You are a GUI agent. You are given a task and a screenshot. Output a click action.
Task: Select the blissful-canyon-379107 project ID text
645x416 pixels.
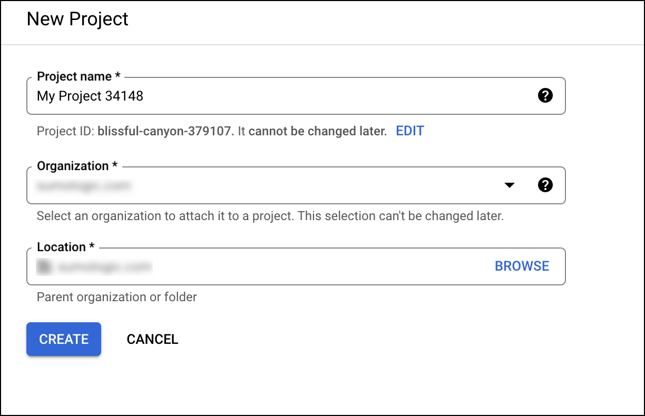[x=165, y=131]
